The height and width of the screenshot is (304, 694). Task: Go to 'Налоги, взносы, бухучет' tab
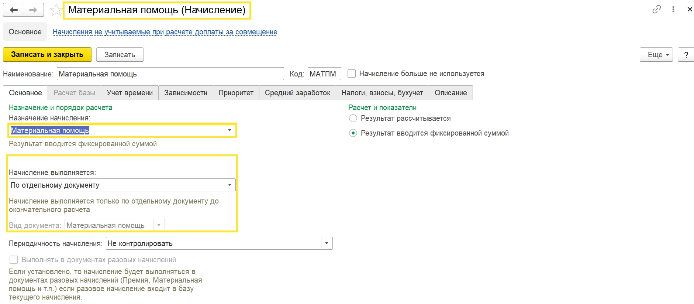click(382, 93)
